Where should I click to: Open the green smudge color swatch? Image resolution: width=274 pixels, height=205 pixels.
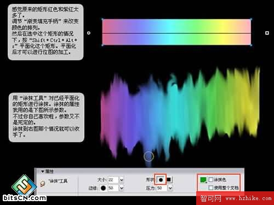[x=203, y=180]
